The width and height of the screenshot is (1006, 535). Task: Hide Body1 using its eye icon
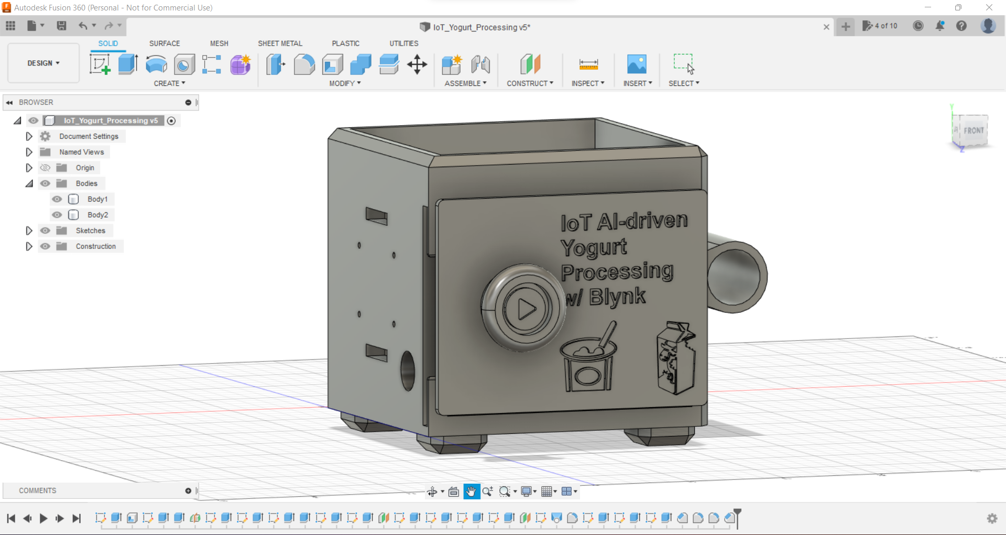pos(57,199)
